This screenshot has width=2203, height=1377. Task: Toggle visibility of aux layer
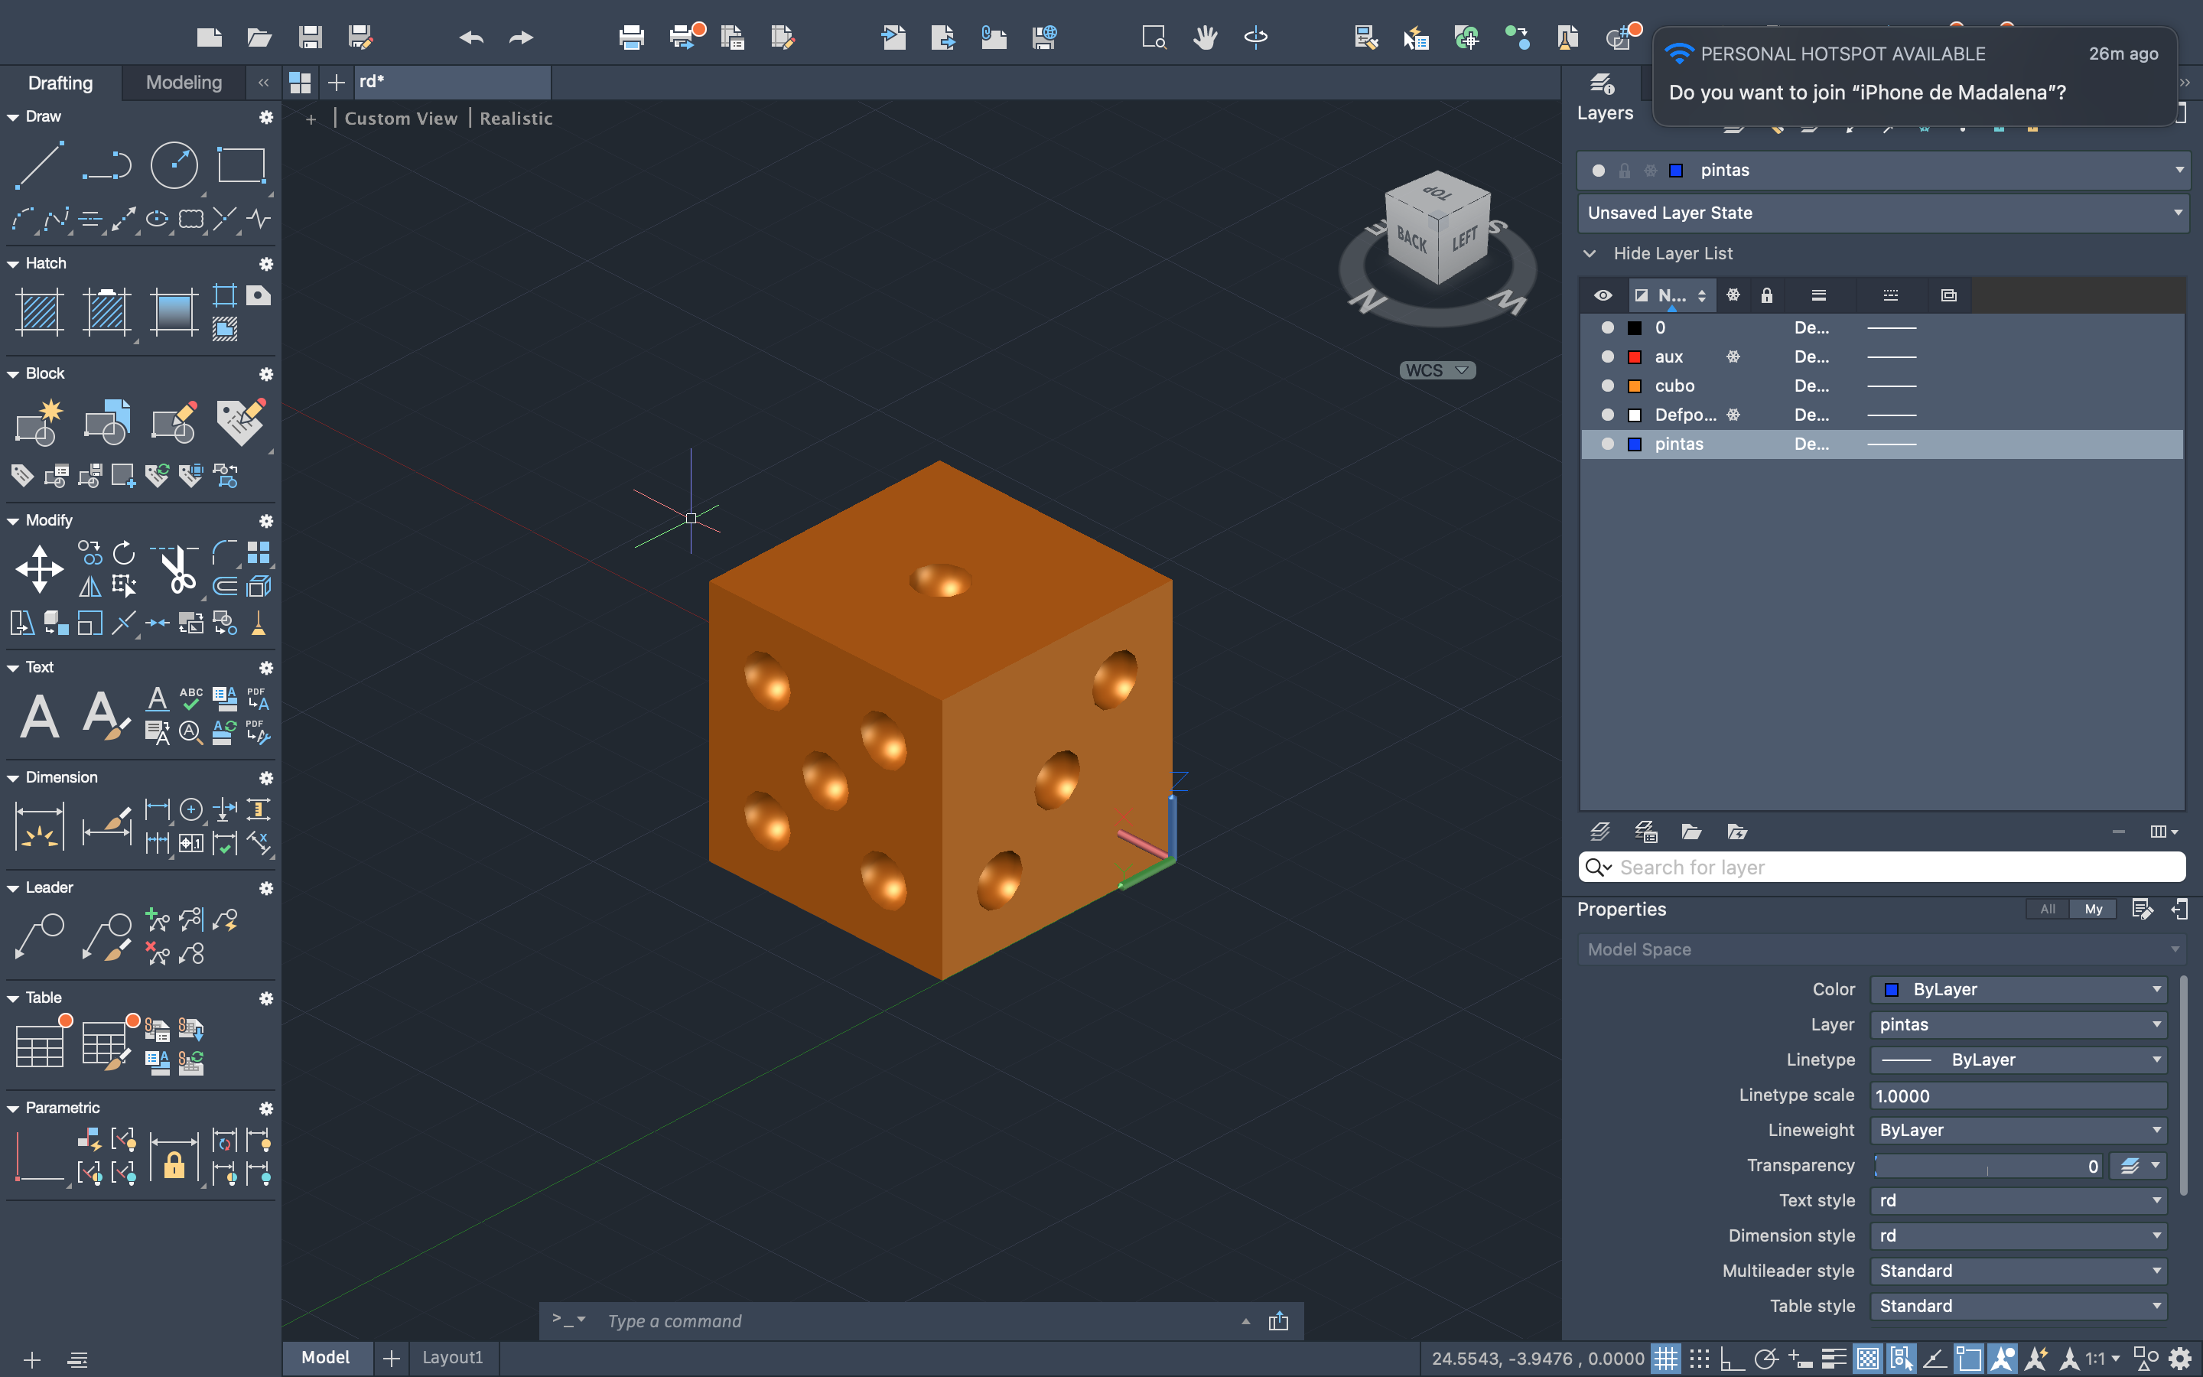1608,357
